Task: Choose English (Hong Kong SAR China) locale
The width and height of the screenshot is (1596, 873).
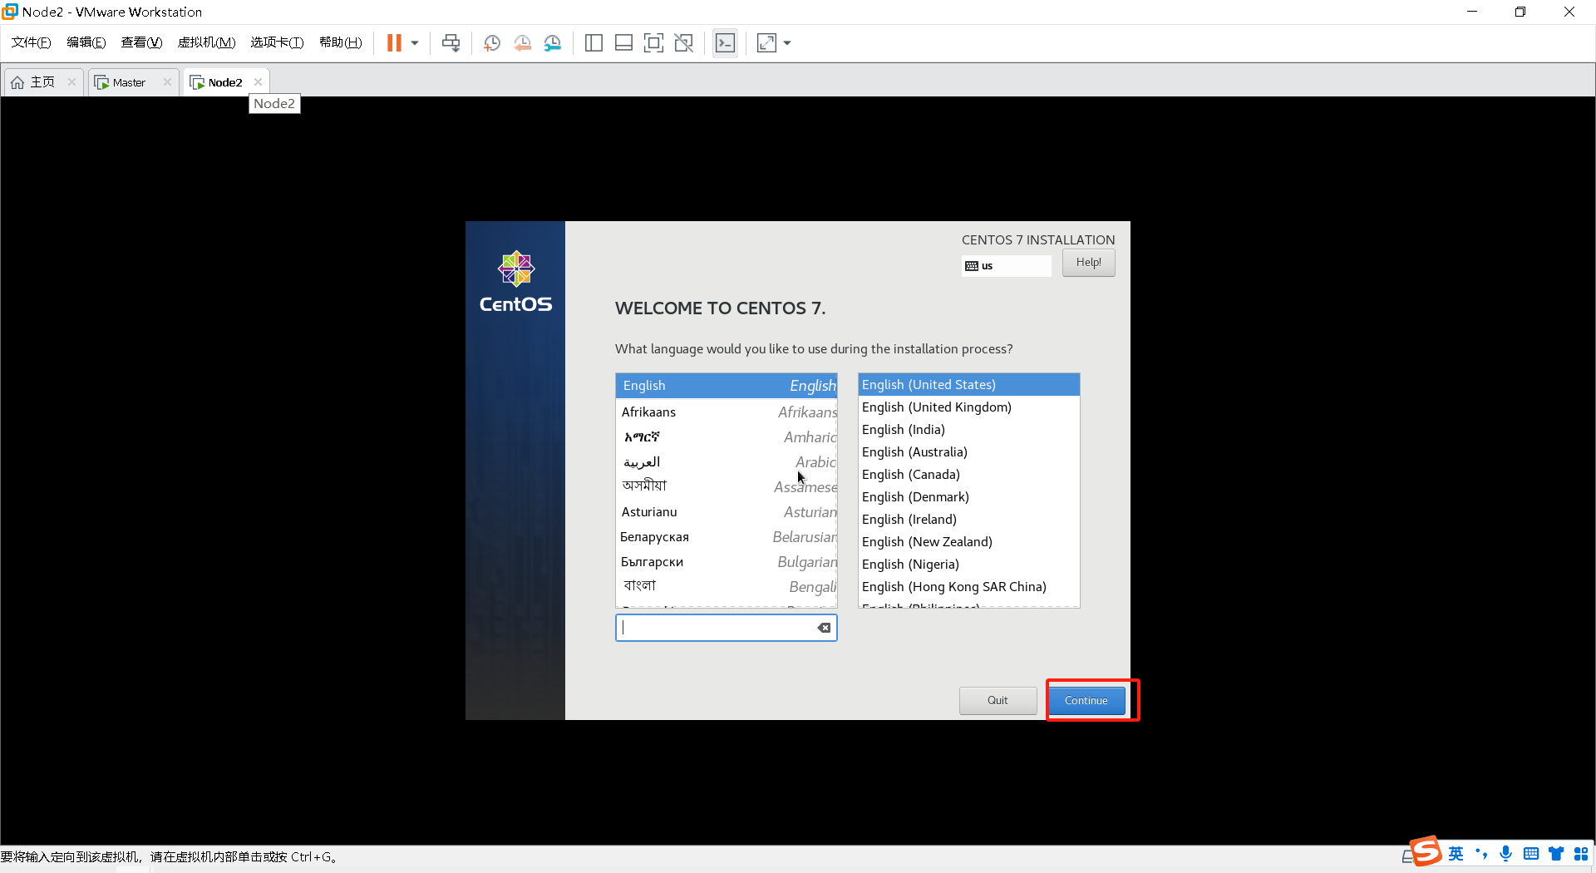Action: coord(968,587)
